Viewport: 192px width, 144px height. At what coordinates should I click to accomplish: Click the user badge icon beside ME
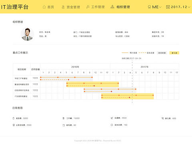149,7
